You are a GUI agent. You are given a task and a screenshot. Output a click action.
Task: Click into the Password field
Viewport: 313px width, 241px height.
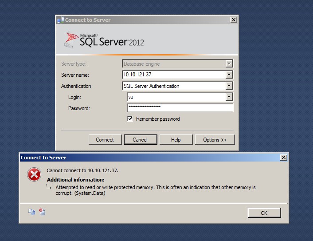[180, 108]
